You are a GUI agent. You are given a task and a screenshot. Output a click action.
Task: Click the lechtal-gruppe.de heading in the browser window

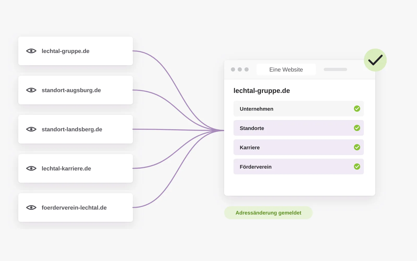pos(262,91)
